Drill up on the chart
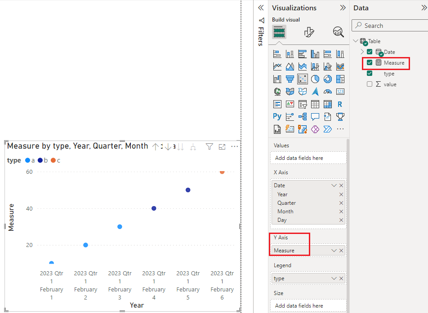Viewport: 428px width, 313px height. (x=155, y=147)
